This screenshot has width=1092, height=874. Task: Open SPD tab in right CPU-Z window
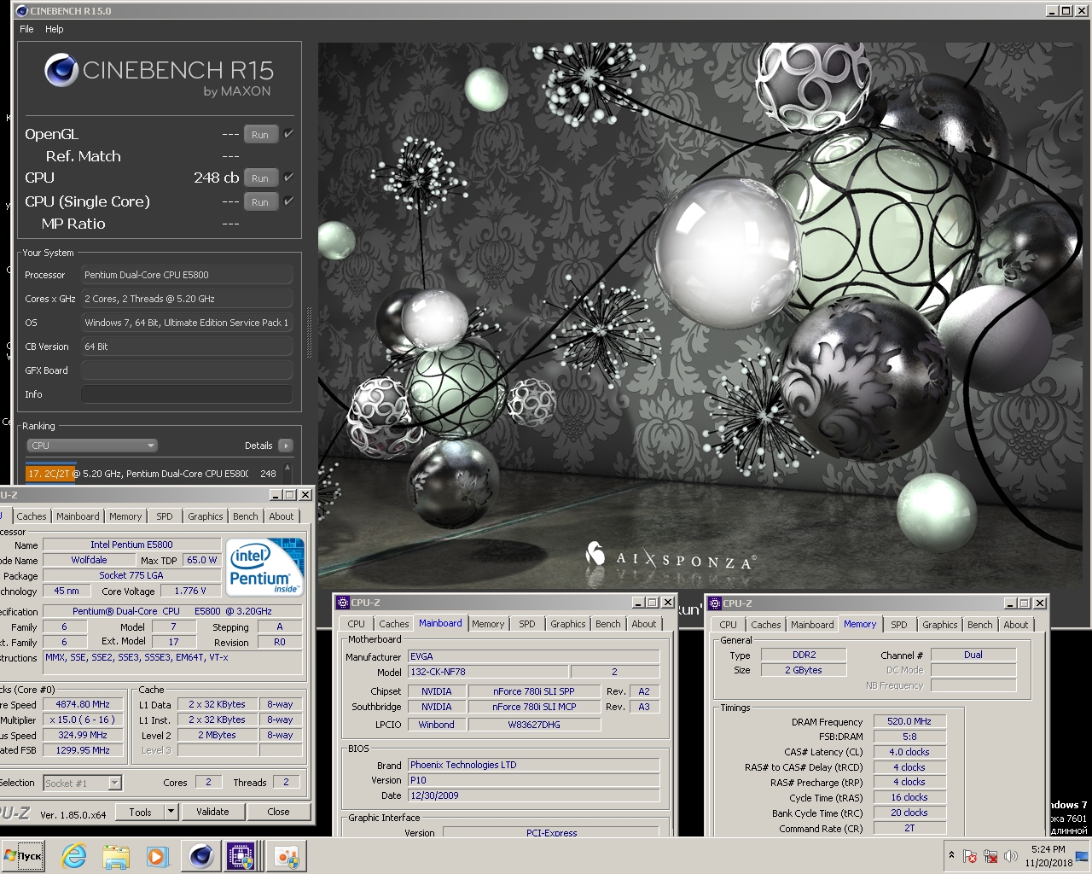click(899, 625)
